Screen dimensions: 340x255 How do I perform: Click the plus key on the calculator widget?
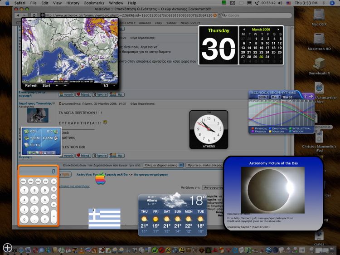point(53,205)
